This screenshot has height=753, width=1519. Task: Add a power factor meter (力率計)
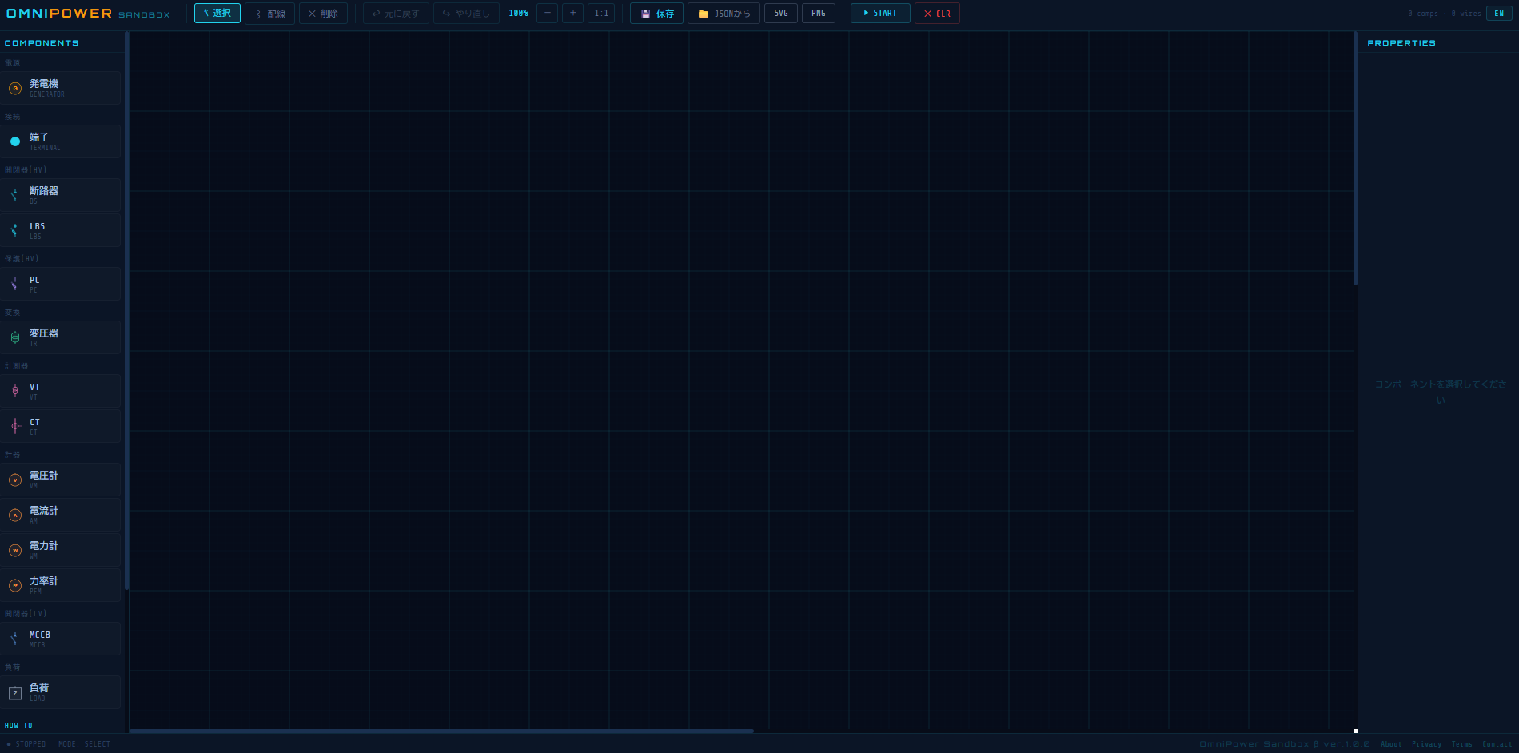61,585
